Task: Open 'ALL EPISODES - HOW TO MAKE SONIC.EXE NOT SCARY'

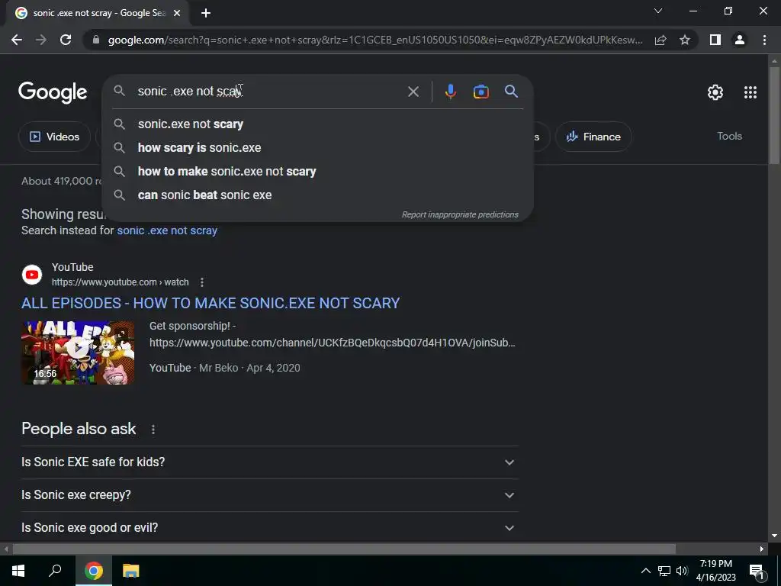Action: point(211,303)
